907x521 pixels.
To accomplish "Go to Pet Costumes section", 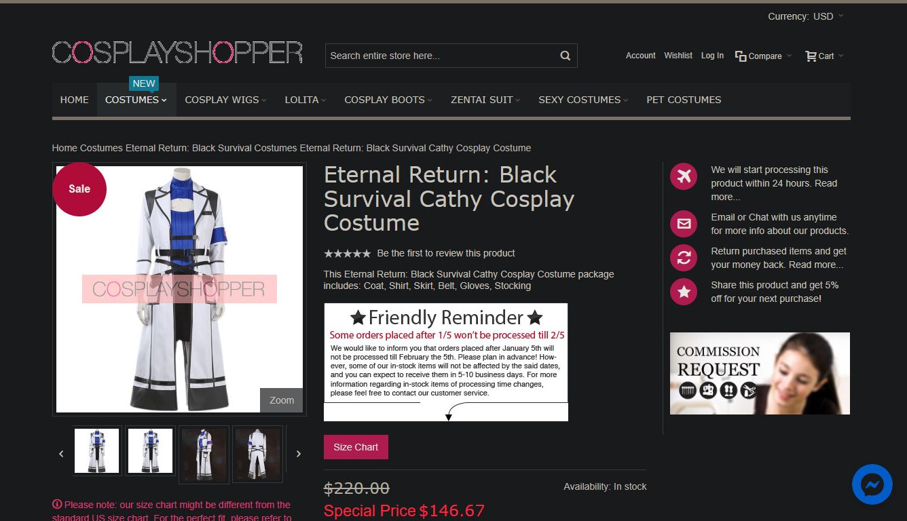I will click(x=684, y=100).
